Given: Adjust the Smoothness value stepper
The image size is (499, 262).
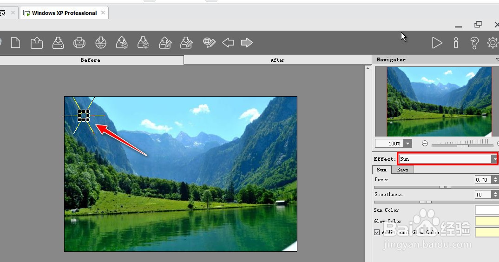Looking at the screenshot, I should point(495,194).
